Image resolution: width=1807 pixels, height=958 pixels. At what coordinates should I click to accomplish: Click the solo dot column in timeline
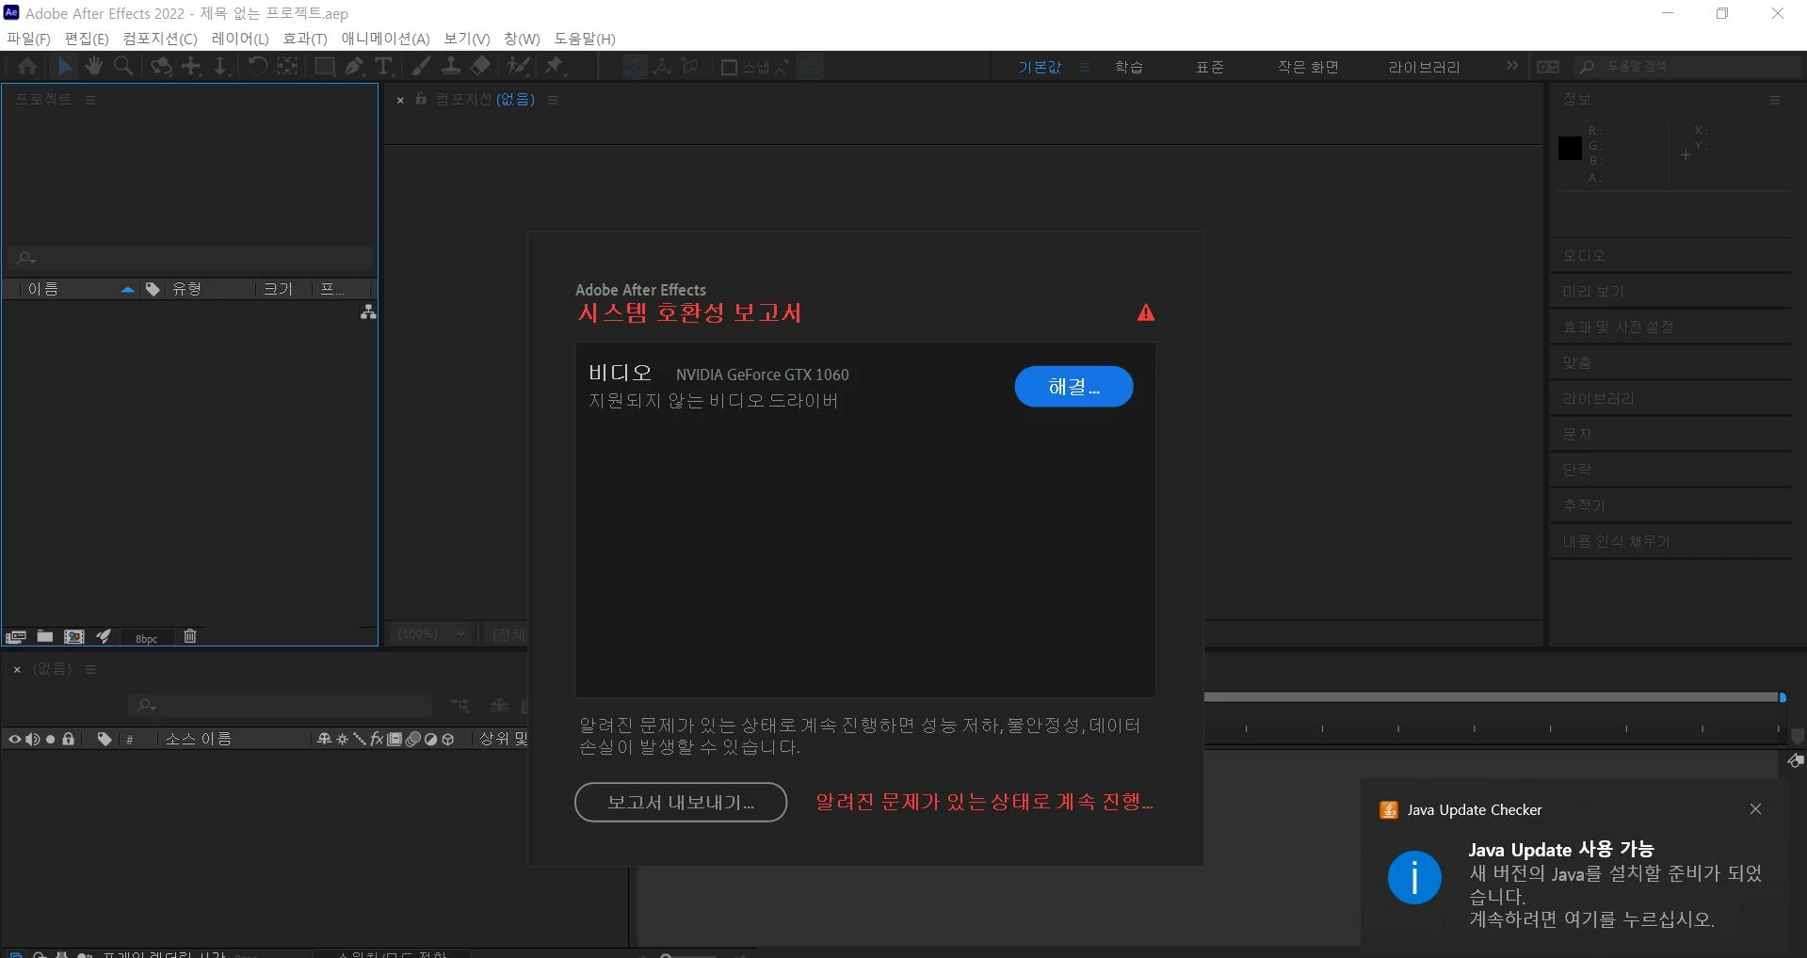coord(51,739)
